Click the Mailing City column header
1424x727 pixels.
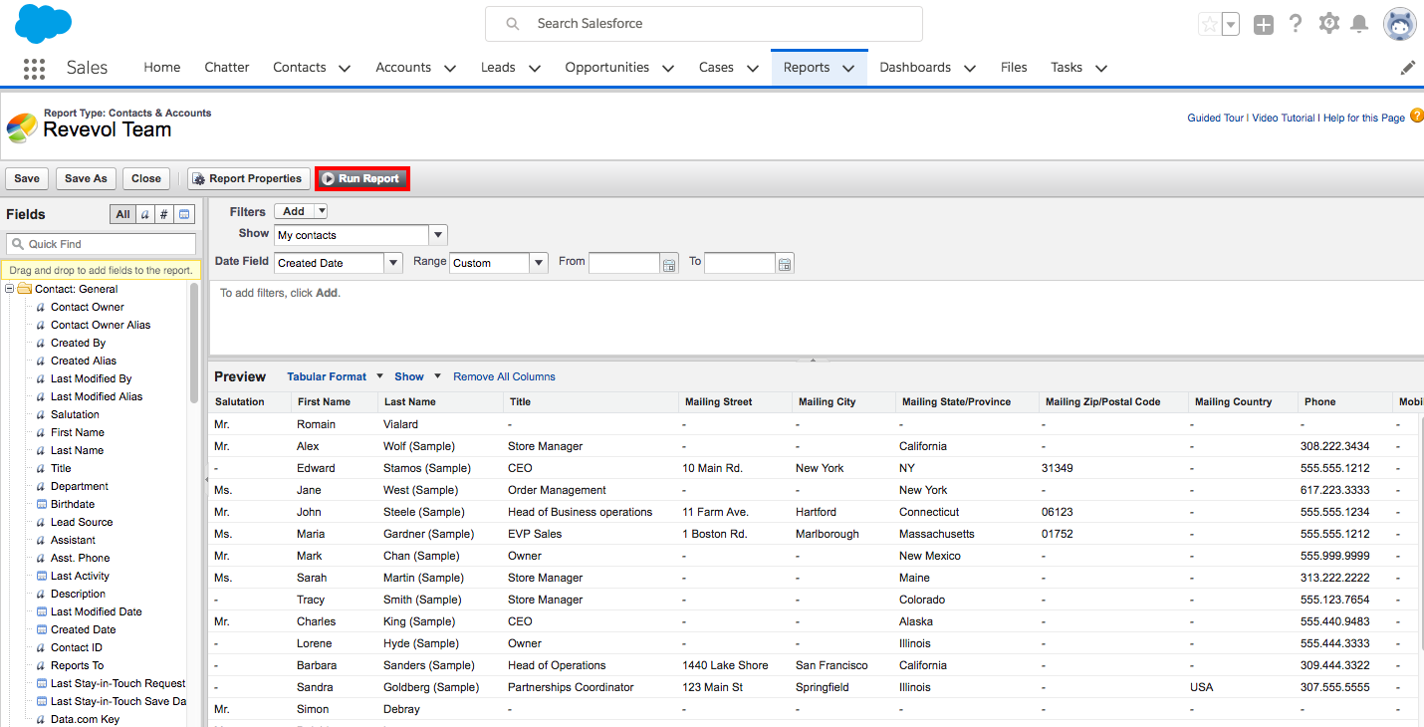843,402
